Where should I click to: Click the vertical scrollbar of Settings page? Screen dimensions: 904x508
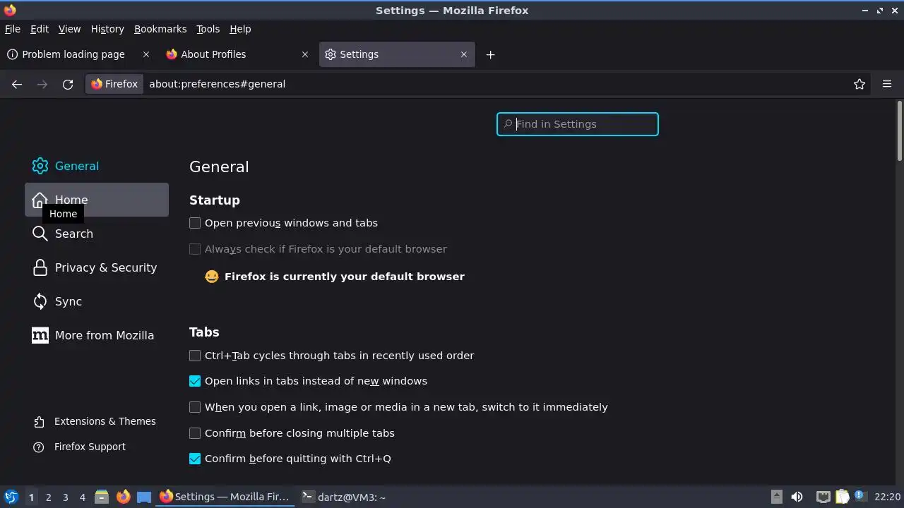pos(900,132)
